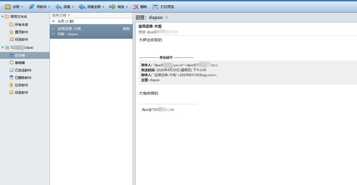This screenshot has width=357, height=185.
Task: Click the 收取 toolbar label
Action: click(16, 7)
